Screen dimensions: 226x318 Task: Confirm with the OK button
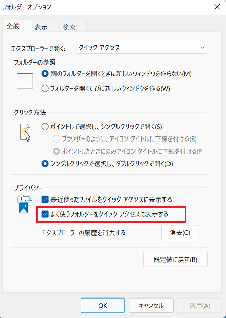[103, 305]
